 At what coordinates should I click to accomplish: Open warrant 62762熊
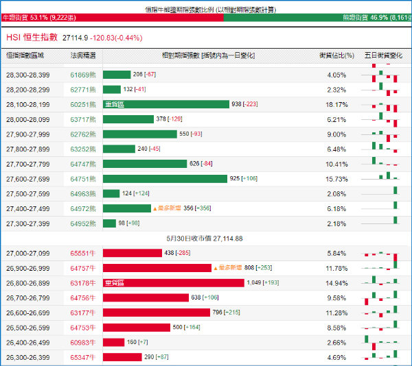coord(83,134)
